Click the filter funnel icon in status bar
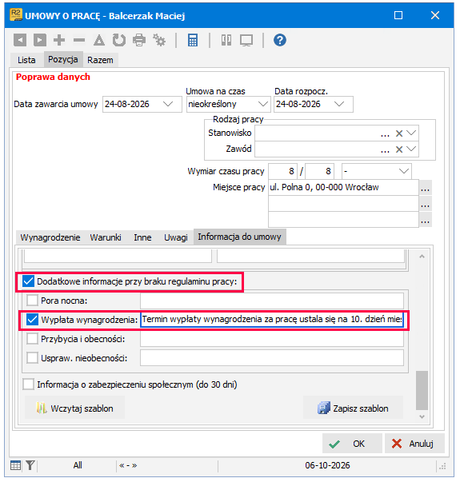 (30, 465)
